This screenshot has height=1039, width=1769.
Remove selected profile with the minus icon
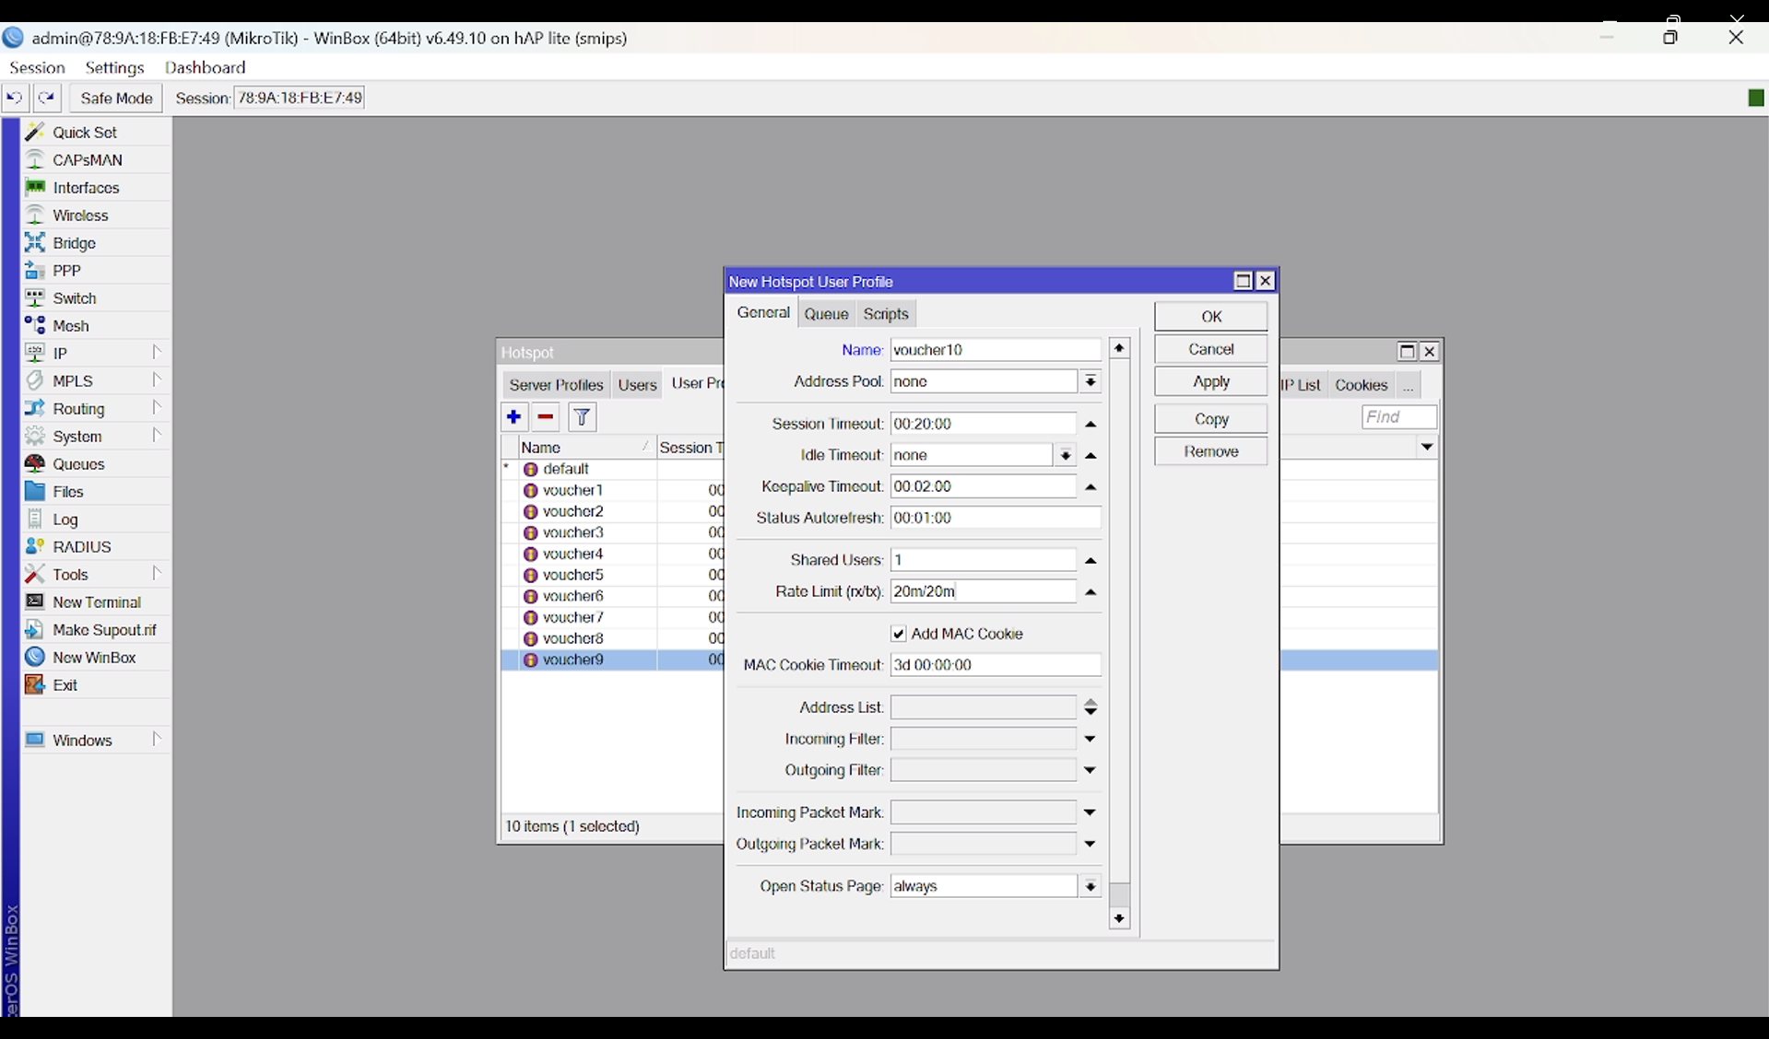546,417
